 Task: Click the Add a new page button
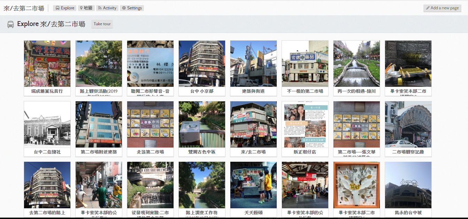[442, 8]
